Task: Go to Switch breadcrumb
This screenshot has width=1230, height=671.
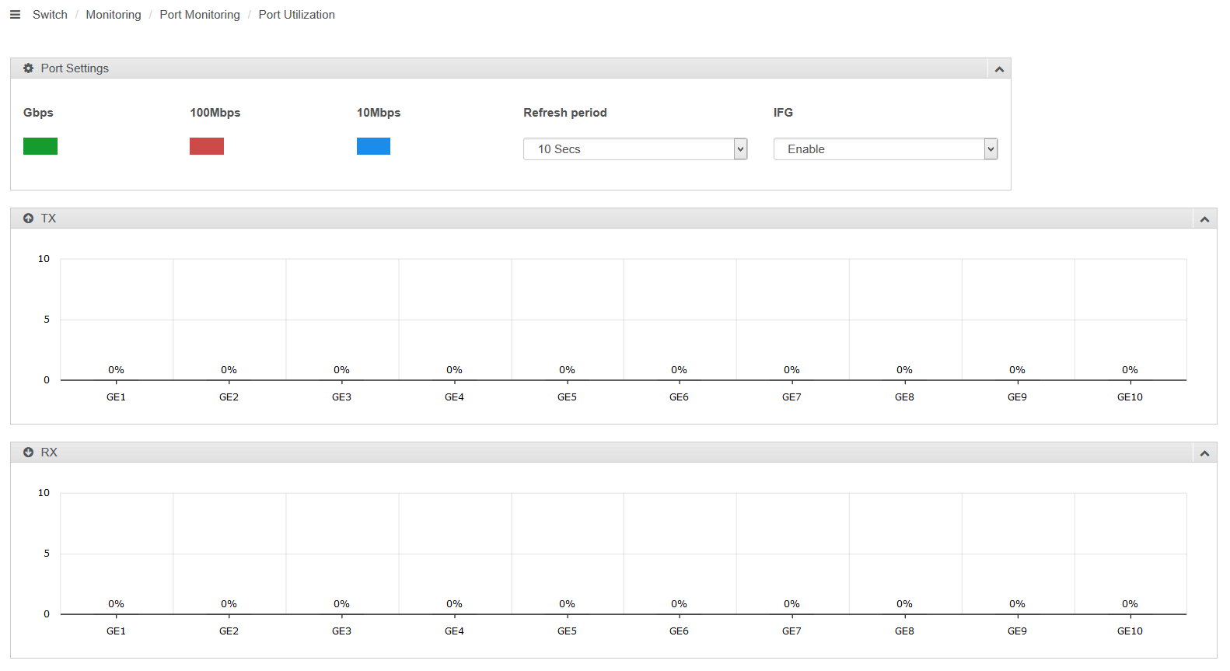Action: [x=50, y=15]
